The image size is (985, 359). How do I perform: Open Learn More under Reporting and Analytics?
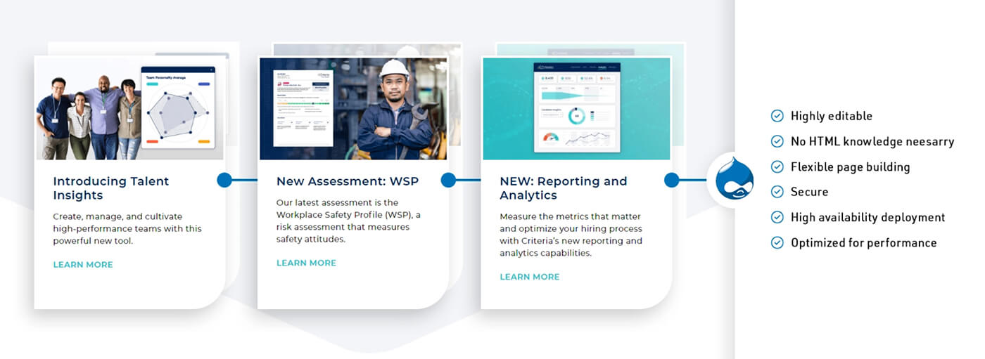pyautogui.click(x=530, y=277)
